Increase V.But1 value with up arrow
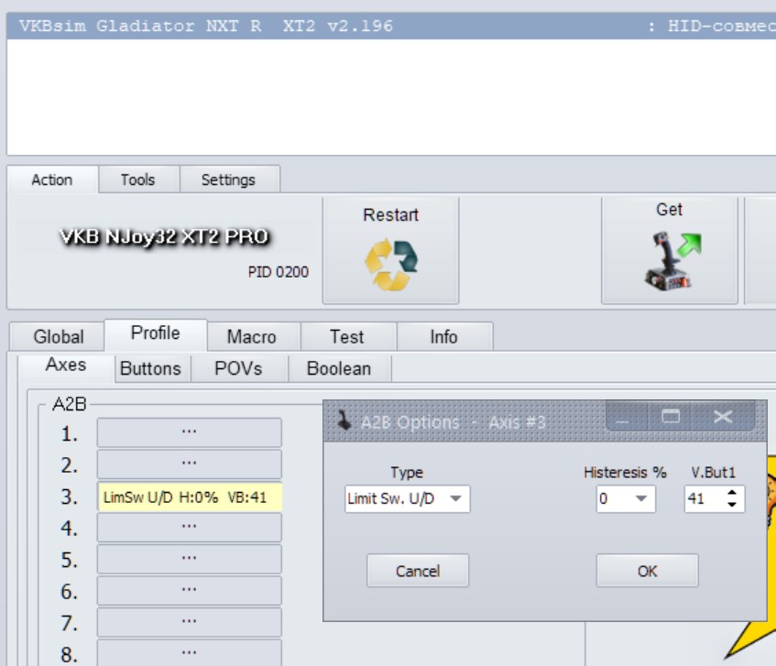Screen dimensions: 776x666 point(732,492)
